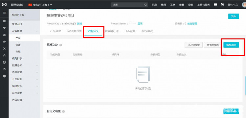Viewport: 246px width, 118px height.
Task: Click help icon beside 自定义功能
Action: pos(63,111)
